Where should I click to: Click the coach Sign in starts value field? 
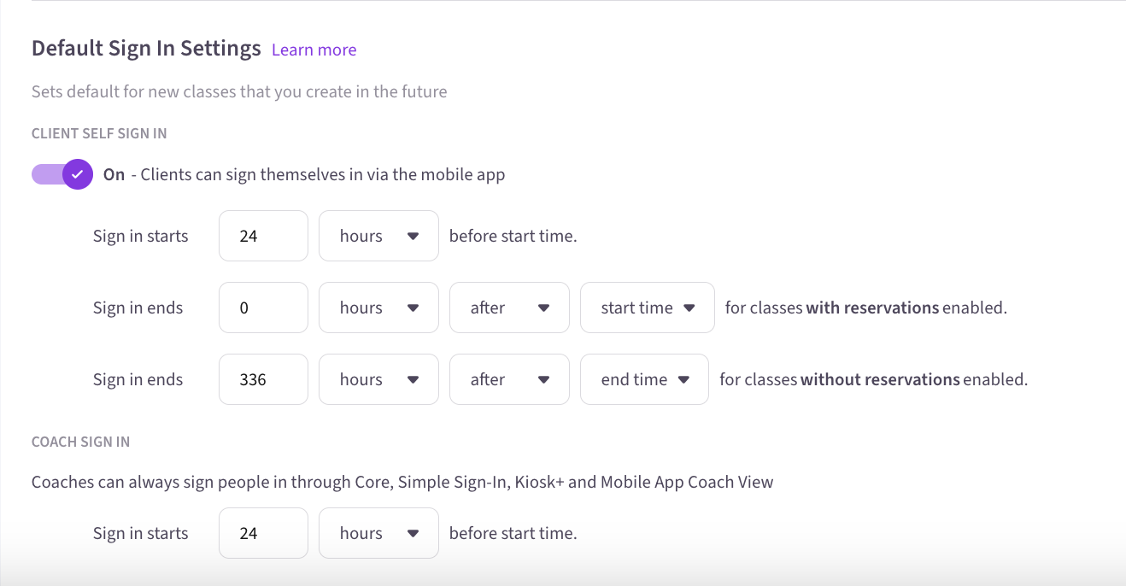[x=263, y=533]
